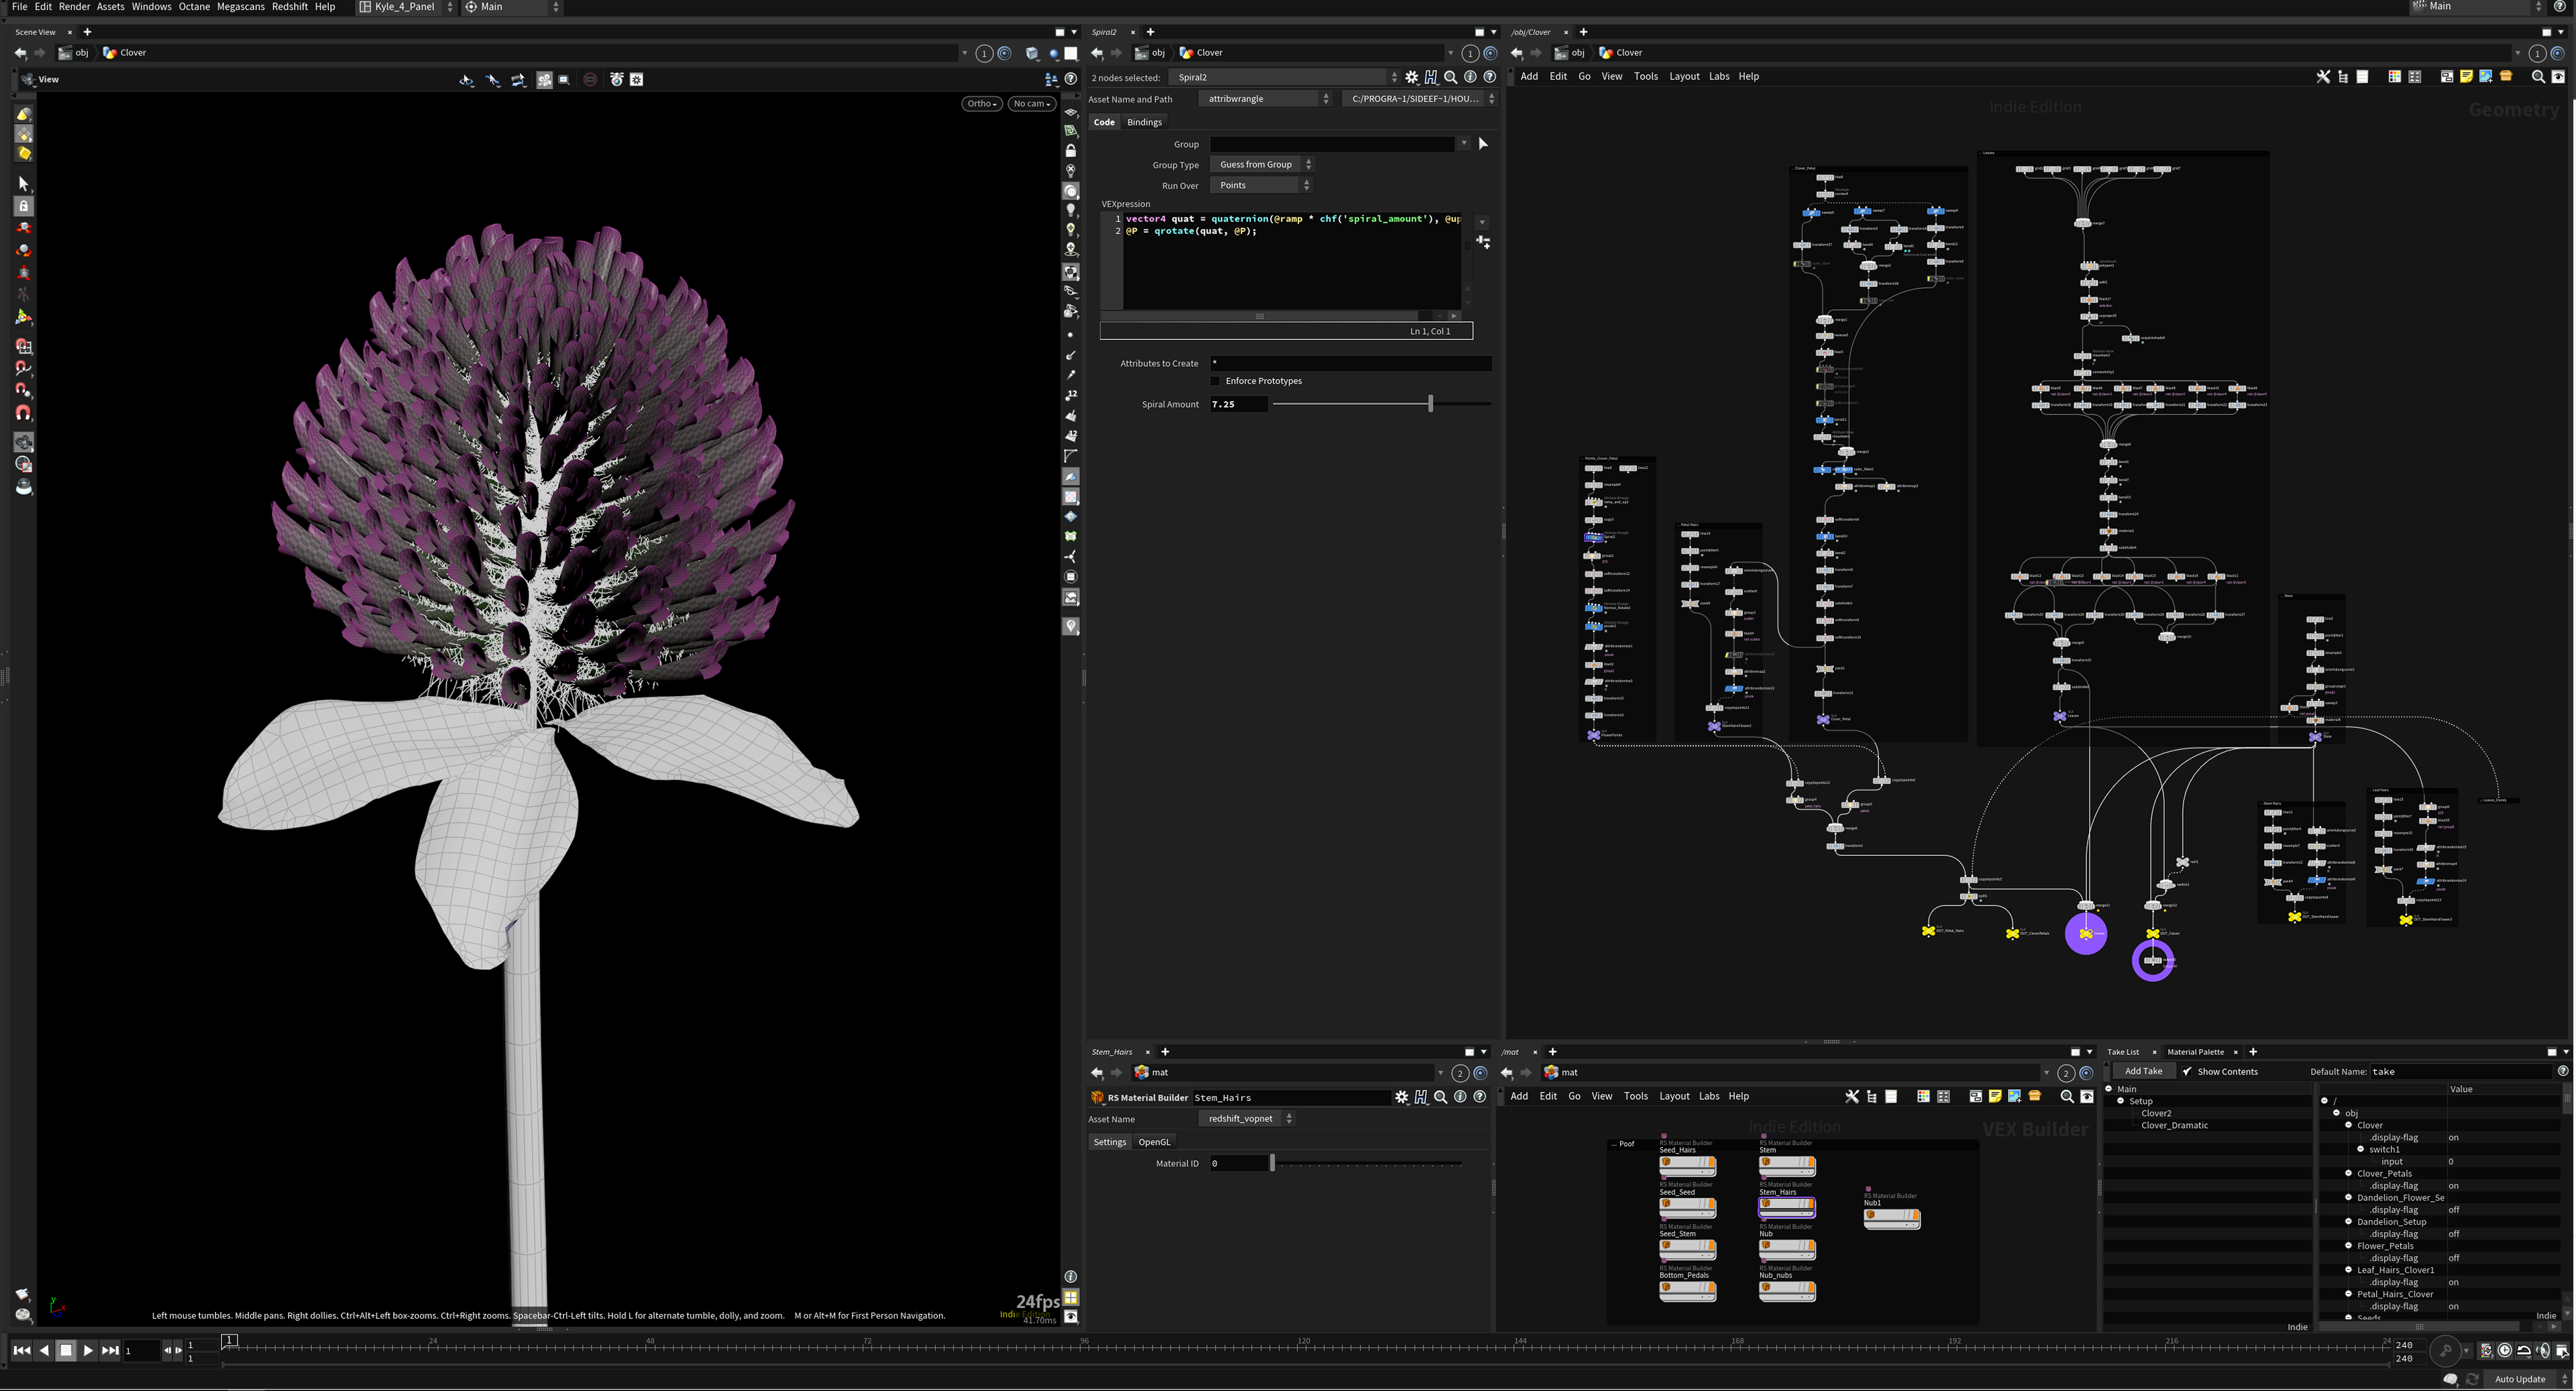
Task: Collapse the Setup take tree item
Action: (2120, 1101)
